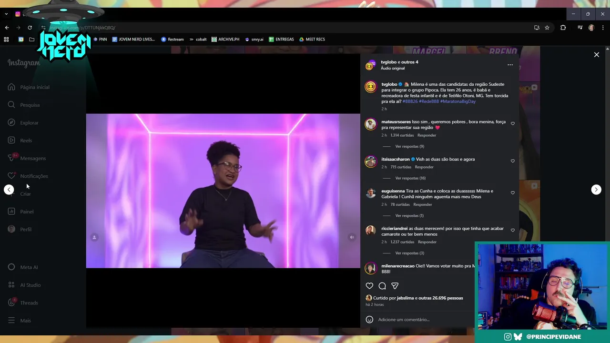
Task: Install app icon in address bar
Action: pyautogui.click(x=537, y=28)
